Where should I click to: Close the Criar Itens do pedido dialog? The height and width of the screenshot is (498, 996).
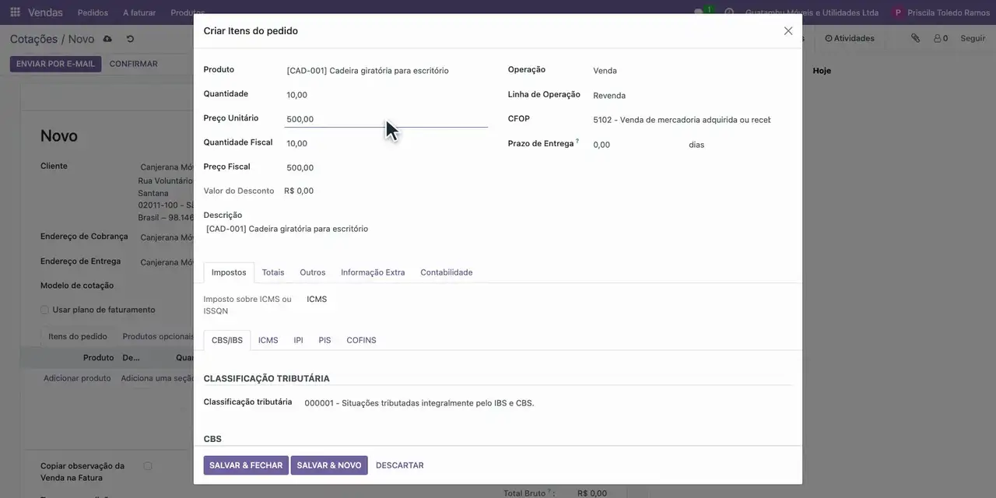[x=788, y=31]
